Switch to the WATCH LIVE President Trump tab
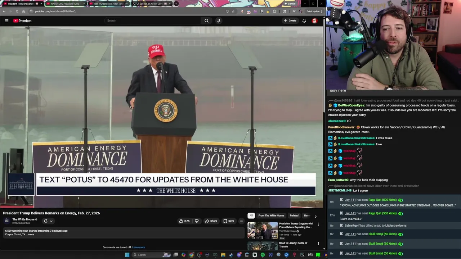461x259 pixels. tap(65, 4)
